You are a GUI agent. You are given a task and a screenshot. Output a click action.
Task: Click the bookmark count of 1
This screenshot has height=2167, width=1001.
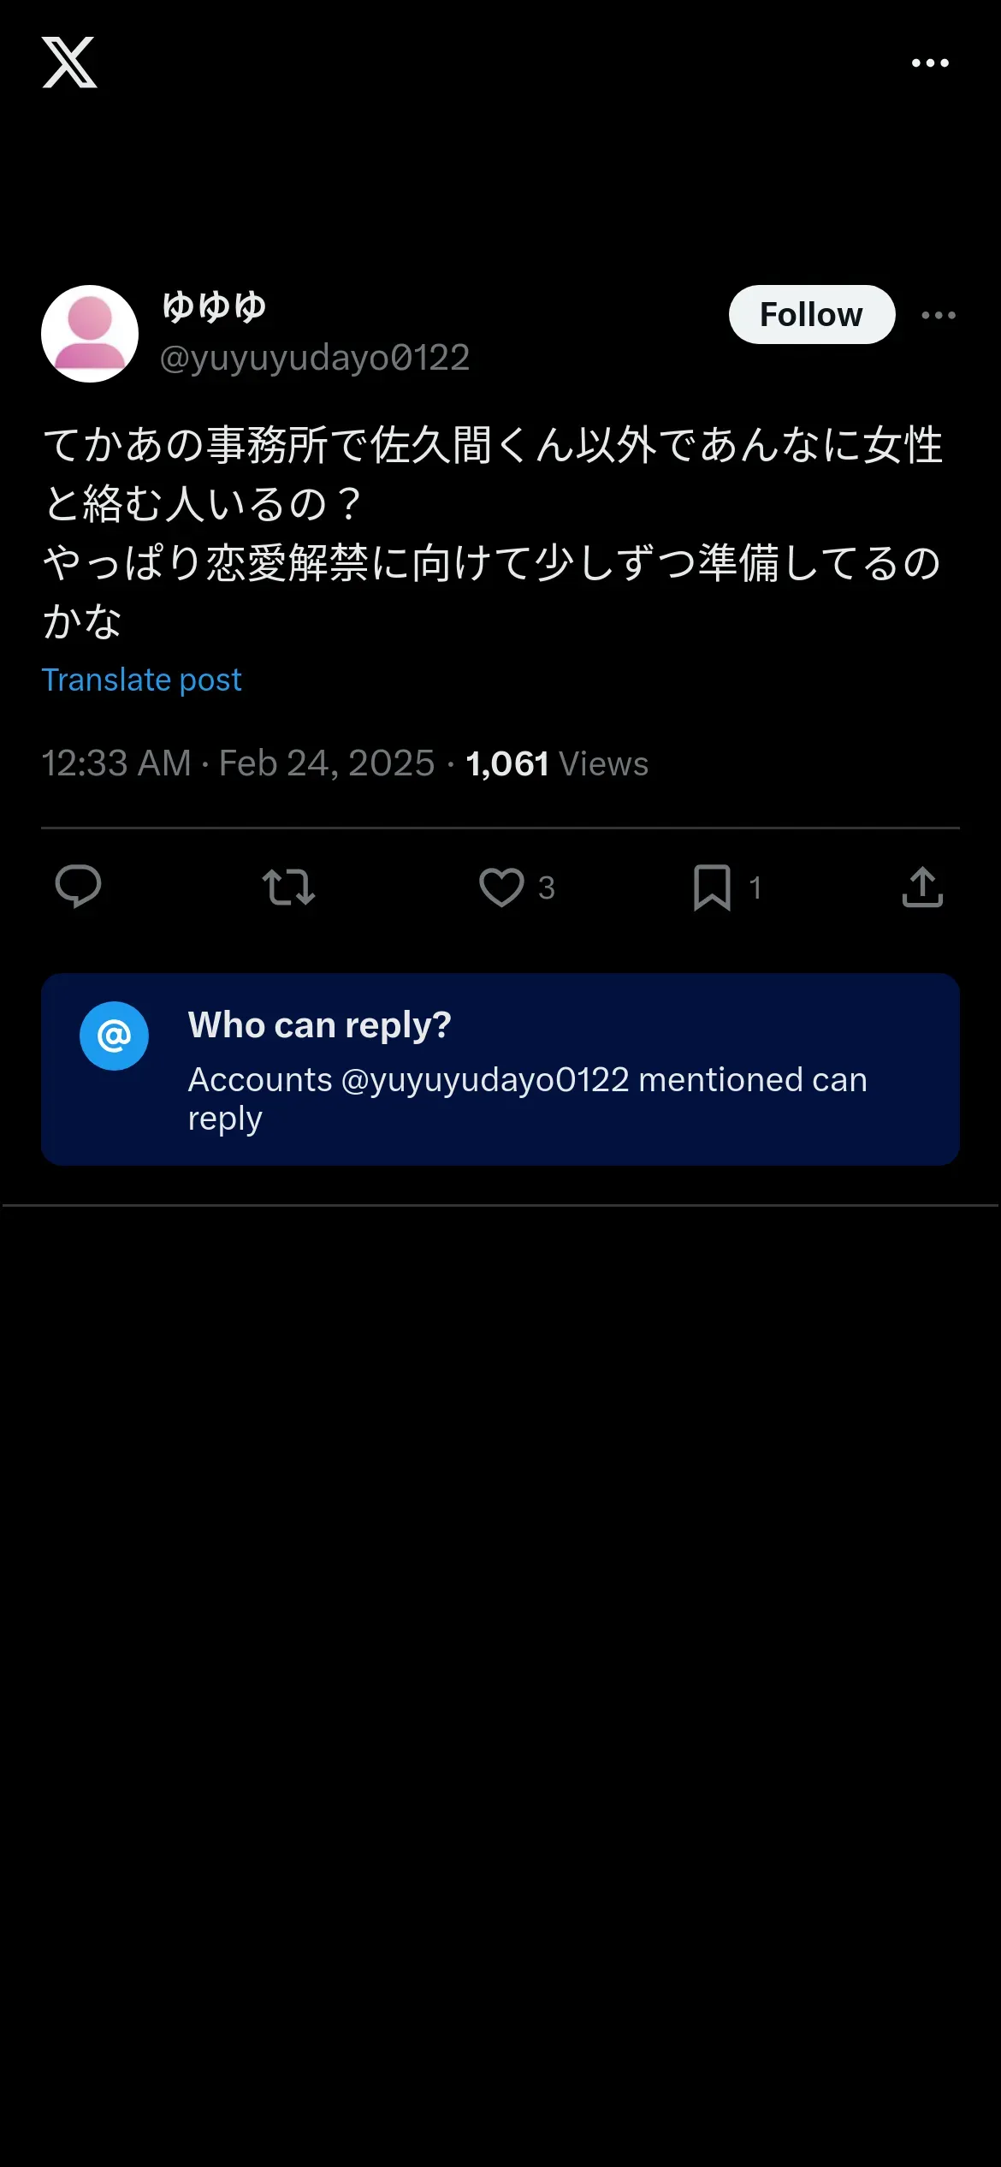755,888
